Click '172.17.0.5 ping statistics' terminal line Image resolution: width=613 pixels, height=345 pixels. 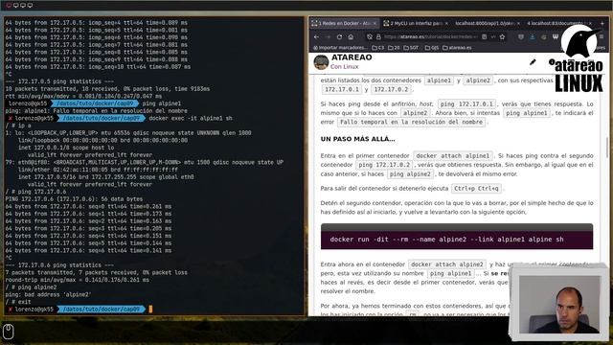[59, 81]
